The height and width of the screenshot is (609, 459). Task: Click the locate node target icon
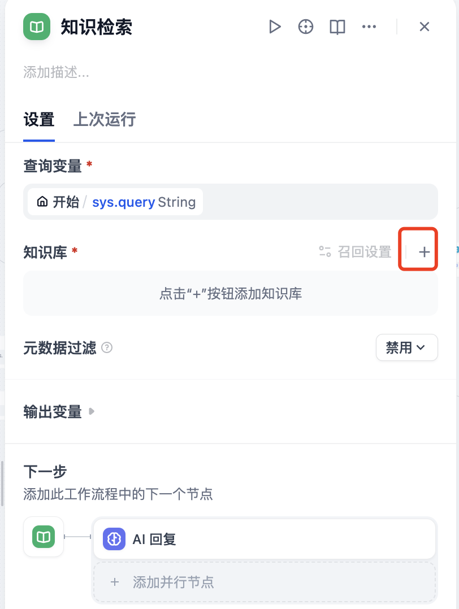coord(306,27)
